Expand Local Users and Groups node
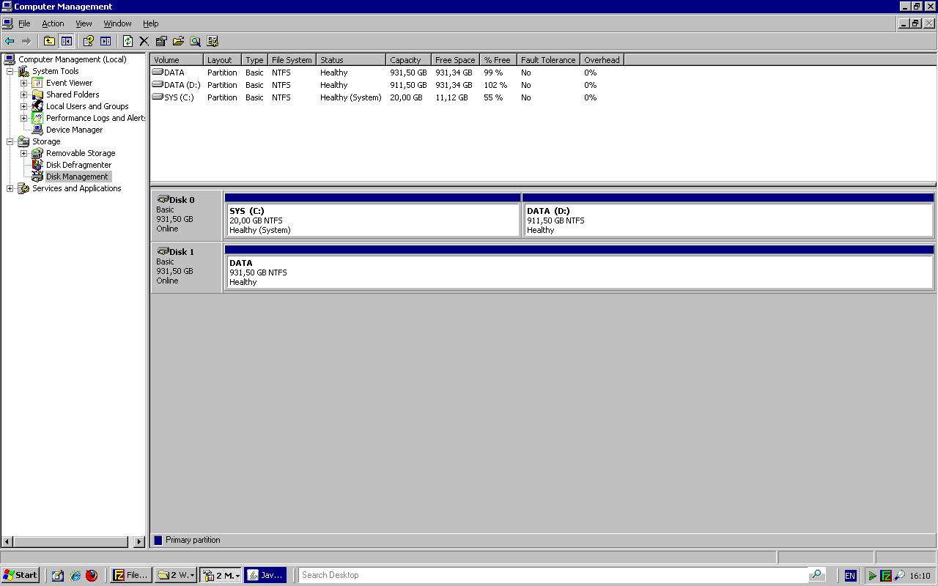 click(23, 106)
